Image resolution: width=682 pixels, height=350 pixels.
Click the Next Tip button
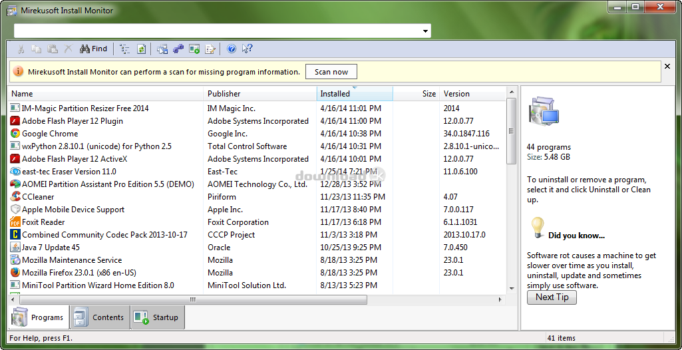tap(552, 297)
